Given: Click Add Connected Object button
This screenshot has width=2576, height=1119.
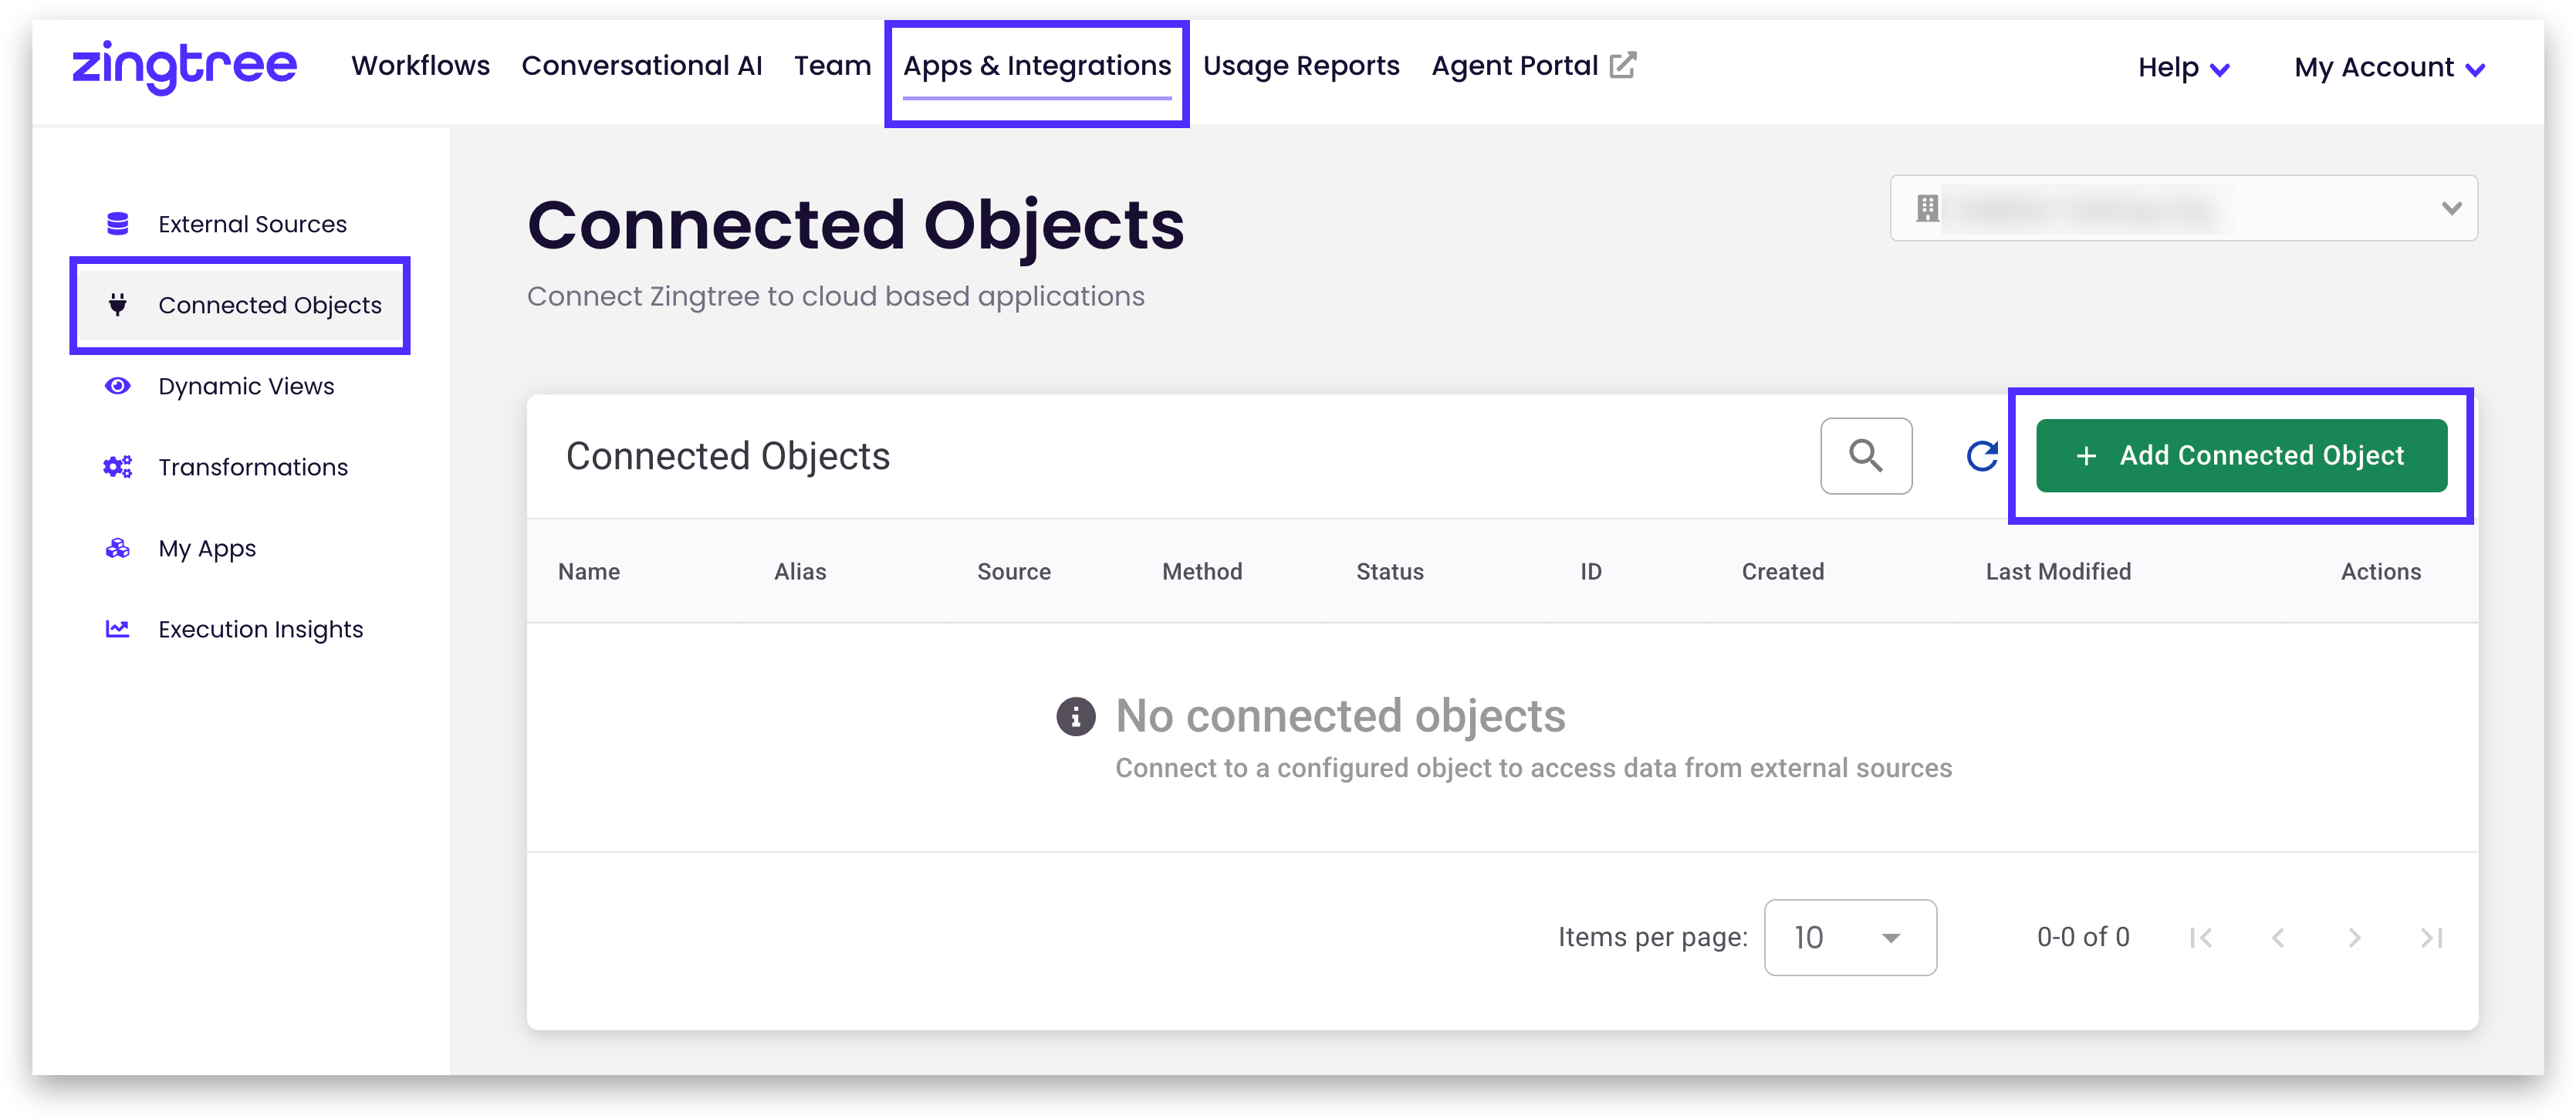Looking at the screenshot, I should point(2241,456).
